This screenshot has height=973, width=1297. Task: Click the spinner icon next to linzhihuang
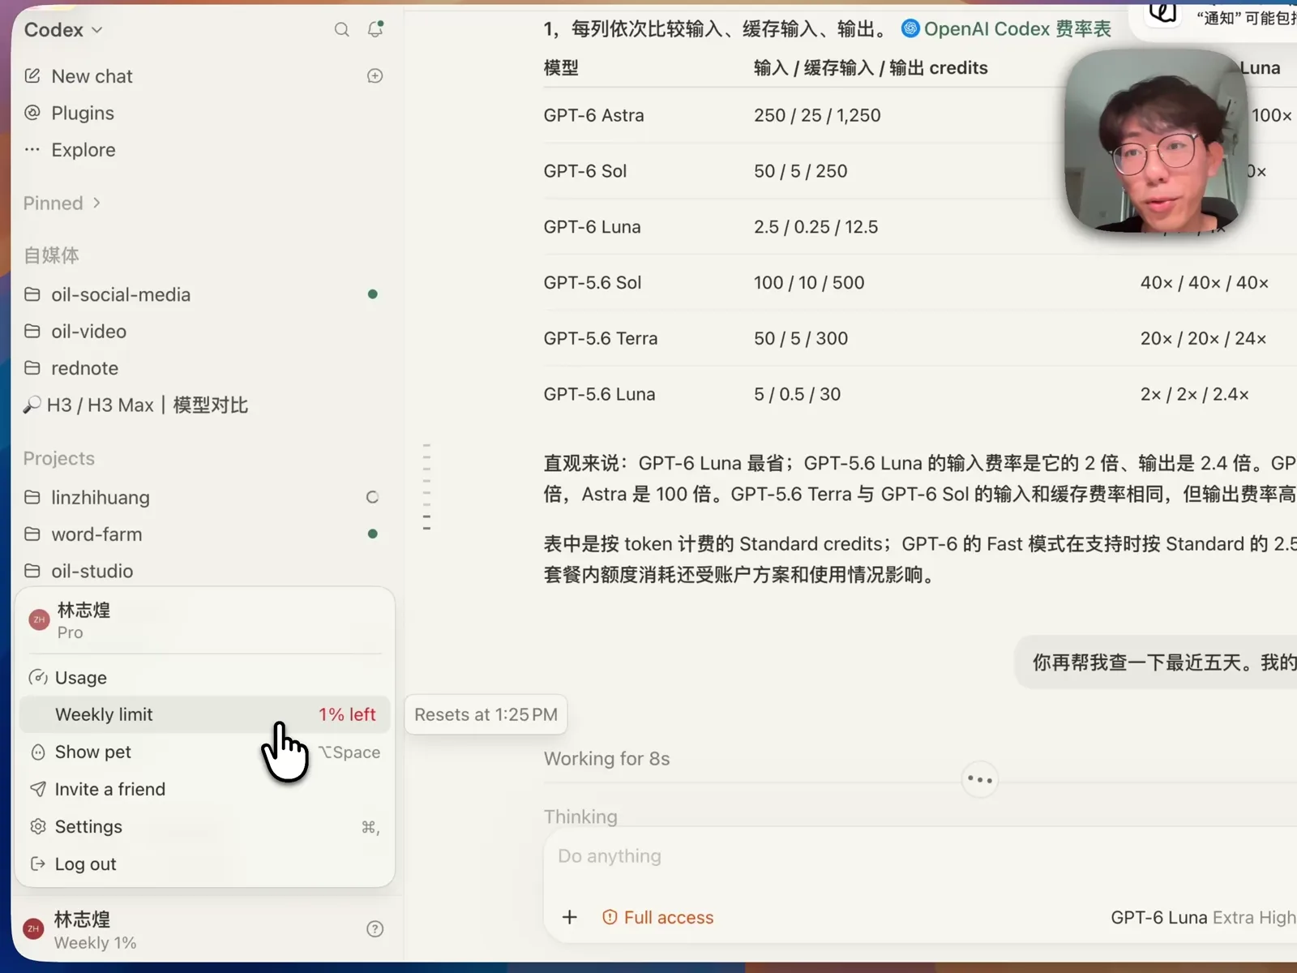click(372, 497)
